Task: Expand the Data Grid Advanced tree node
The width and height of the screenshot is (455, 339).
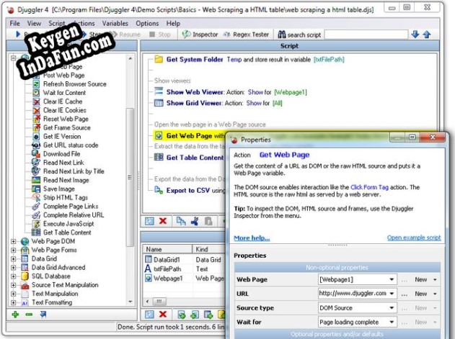Action: (x=14, y=268)
